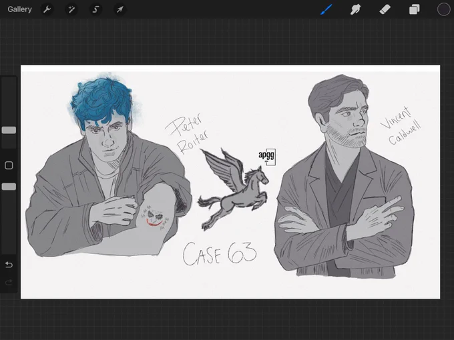
Task: Select the Eraser tool
Action: [x=385, y=9]
